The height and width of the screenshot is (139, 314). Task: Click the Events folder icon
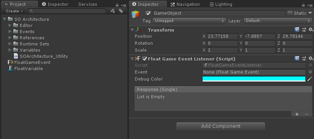coord(16,32)
